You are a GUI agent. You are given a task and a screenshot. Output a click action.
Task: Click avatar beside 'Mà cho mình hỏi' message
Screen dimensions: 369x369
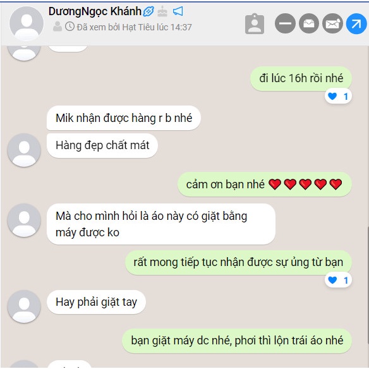coord(24,221)
